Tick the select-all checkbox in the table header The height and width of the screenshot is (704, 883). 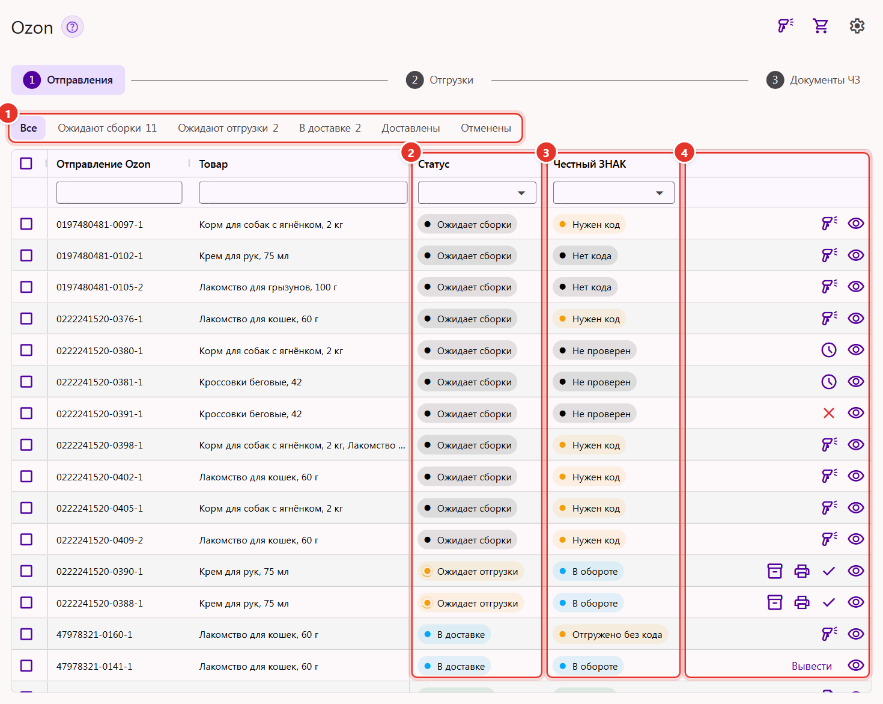click(26, 164)
